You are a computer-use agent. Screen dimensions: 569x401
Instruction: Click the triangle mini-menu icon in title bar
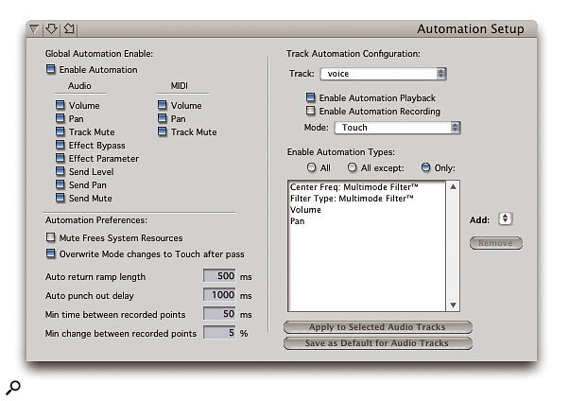(34, 29)
